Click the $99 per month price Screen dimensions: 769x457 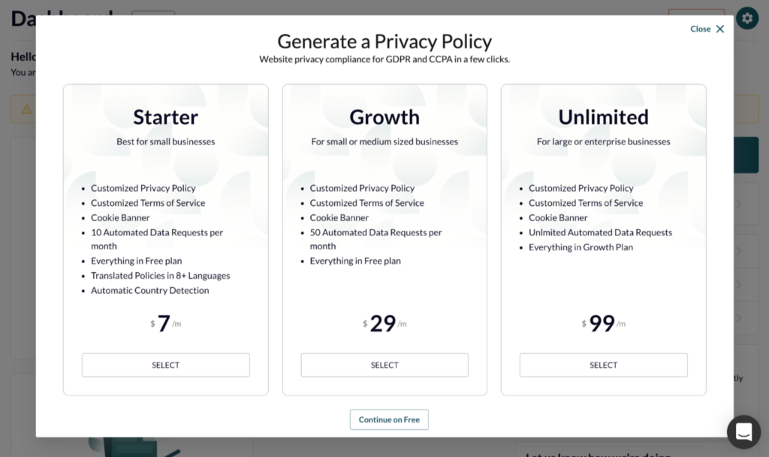click(x=602, y=323)
